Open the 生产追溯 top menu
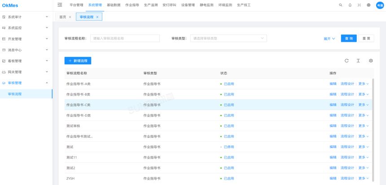The width and height of the screenshot is (386, 185). pos(151,5)
